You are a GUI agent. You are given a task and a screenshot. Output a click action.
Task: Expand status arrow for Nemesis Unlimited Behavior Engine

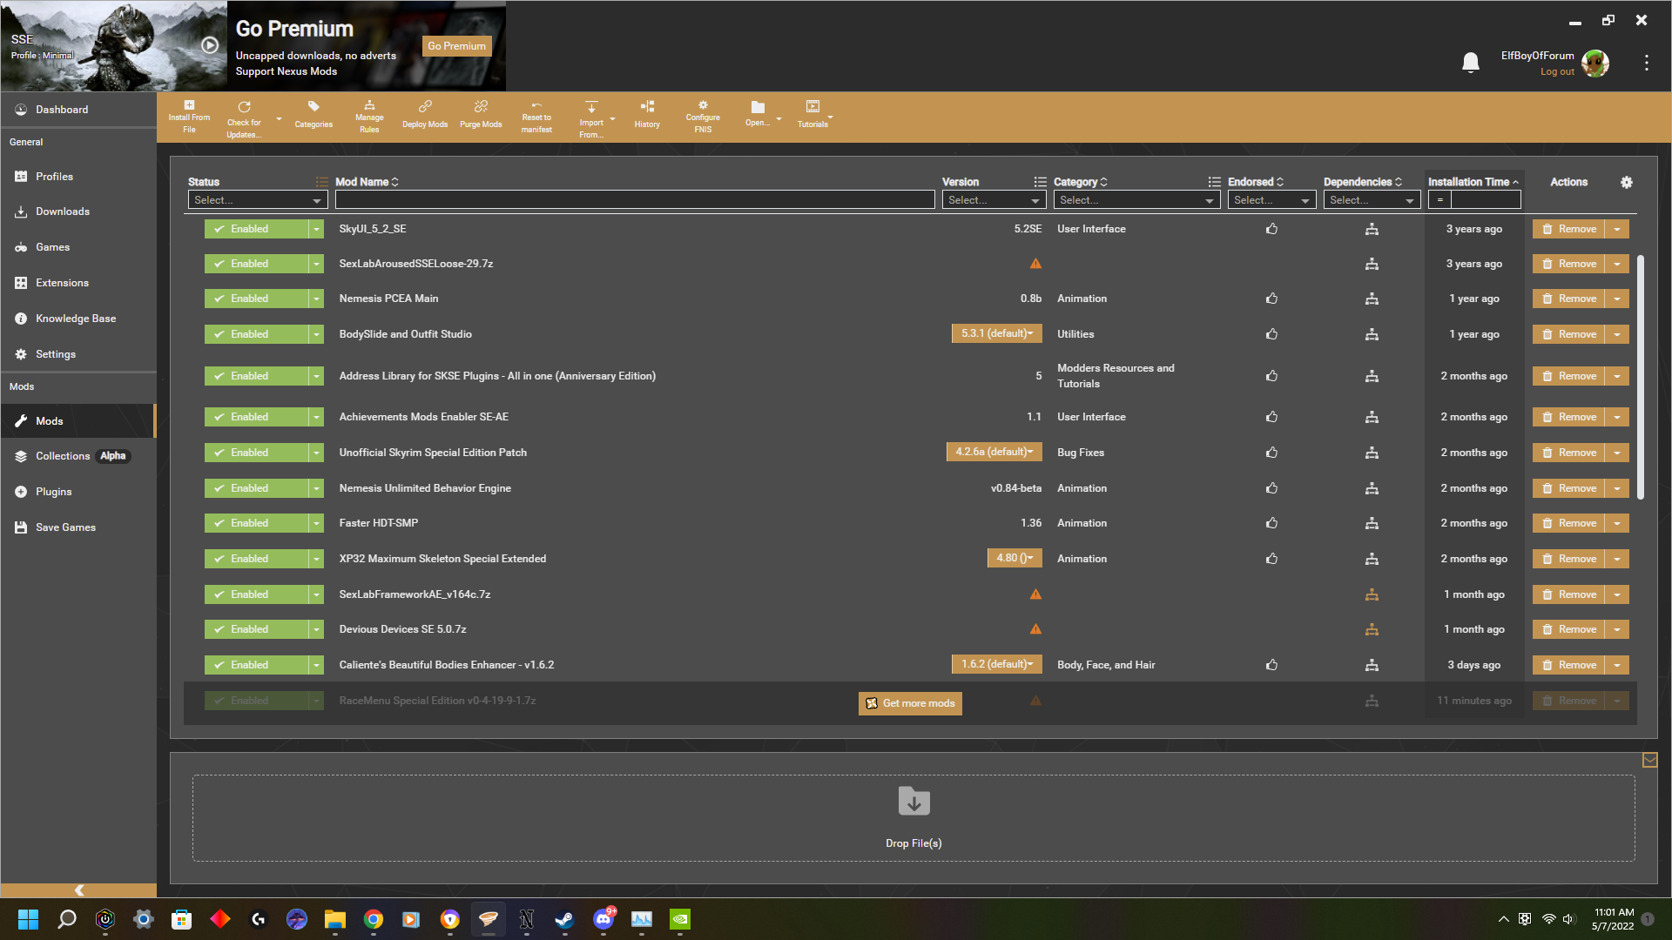point(316,488)
